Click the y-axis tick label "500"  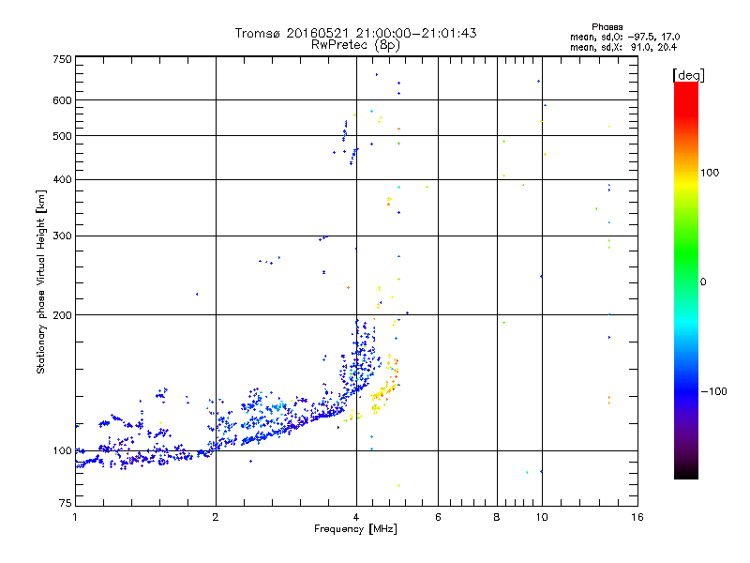point(62,136)
